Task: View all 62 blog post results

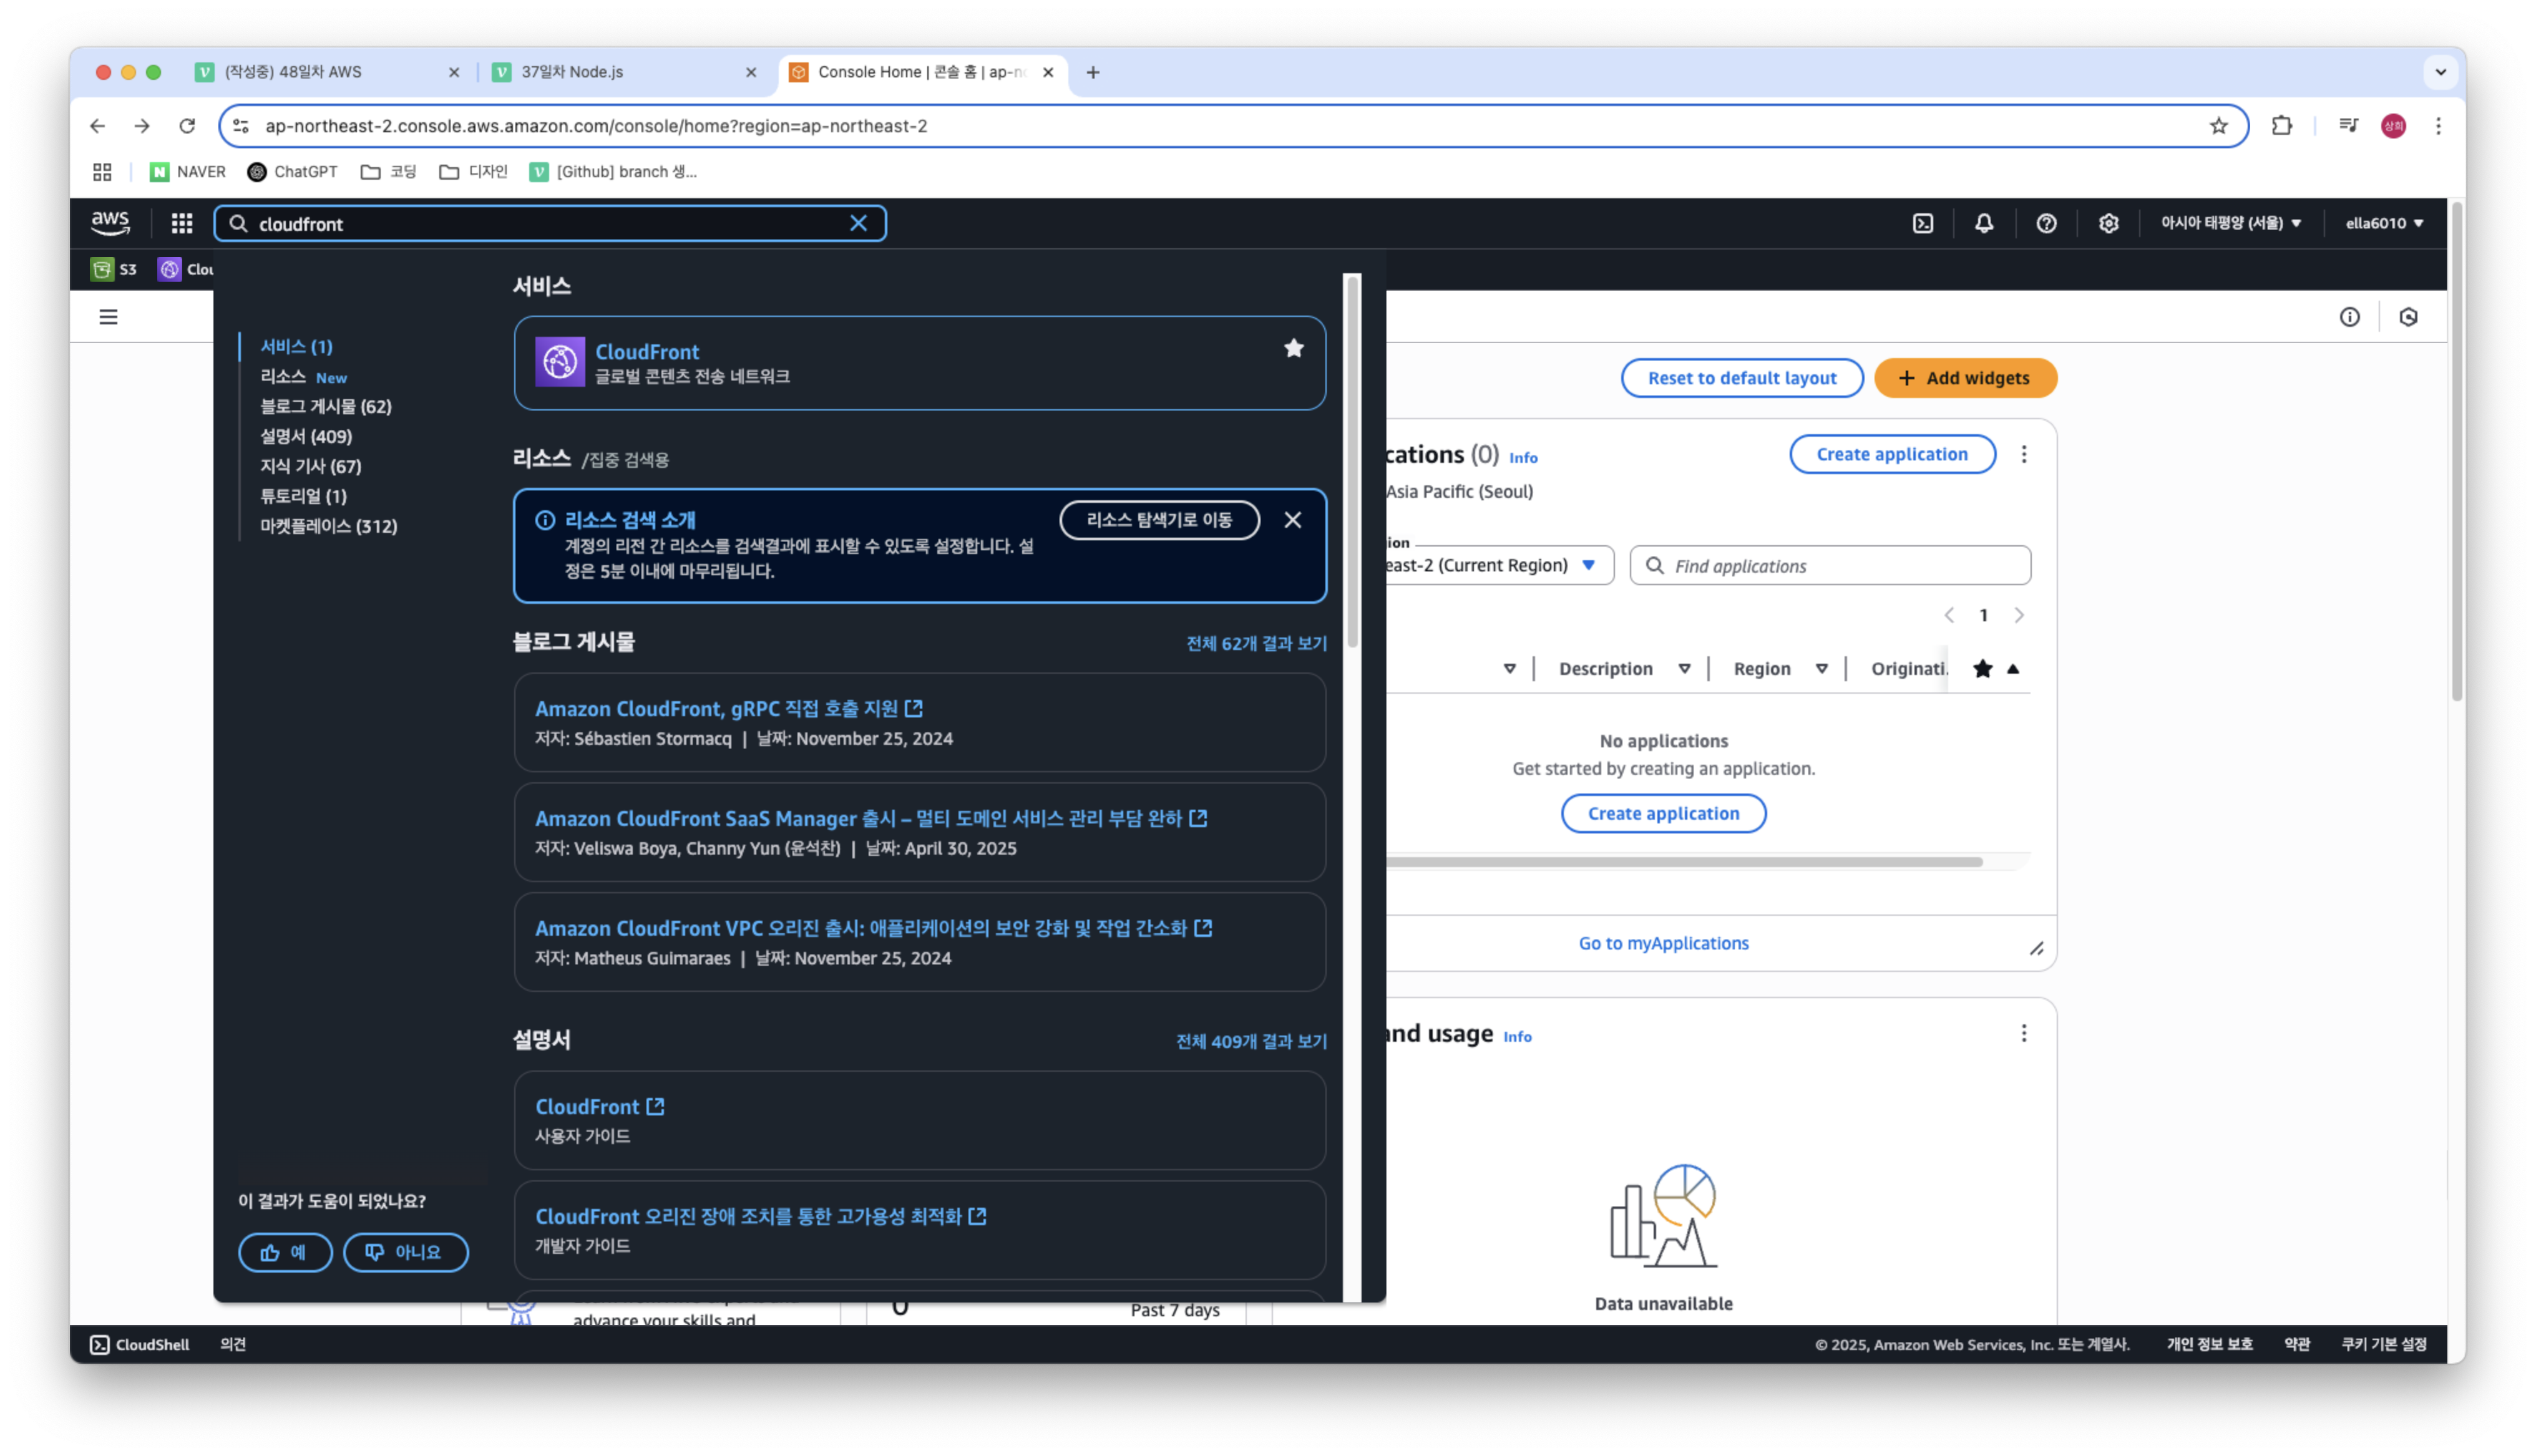Action: pos(1256,643)
